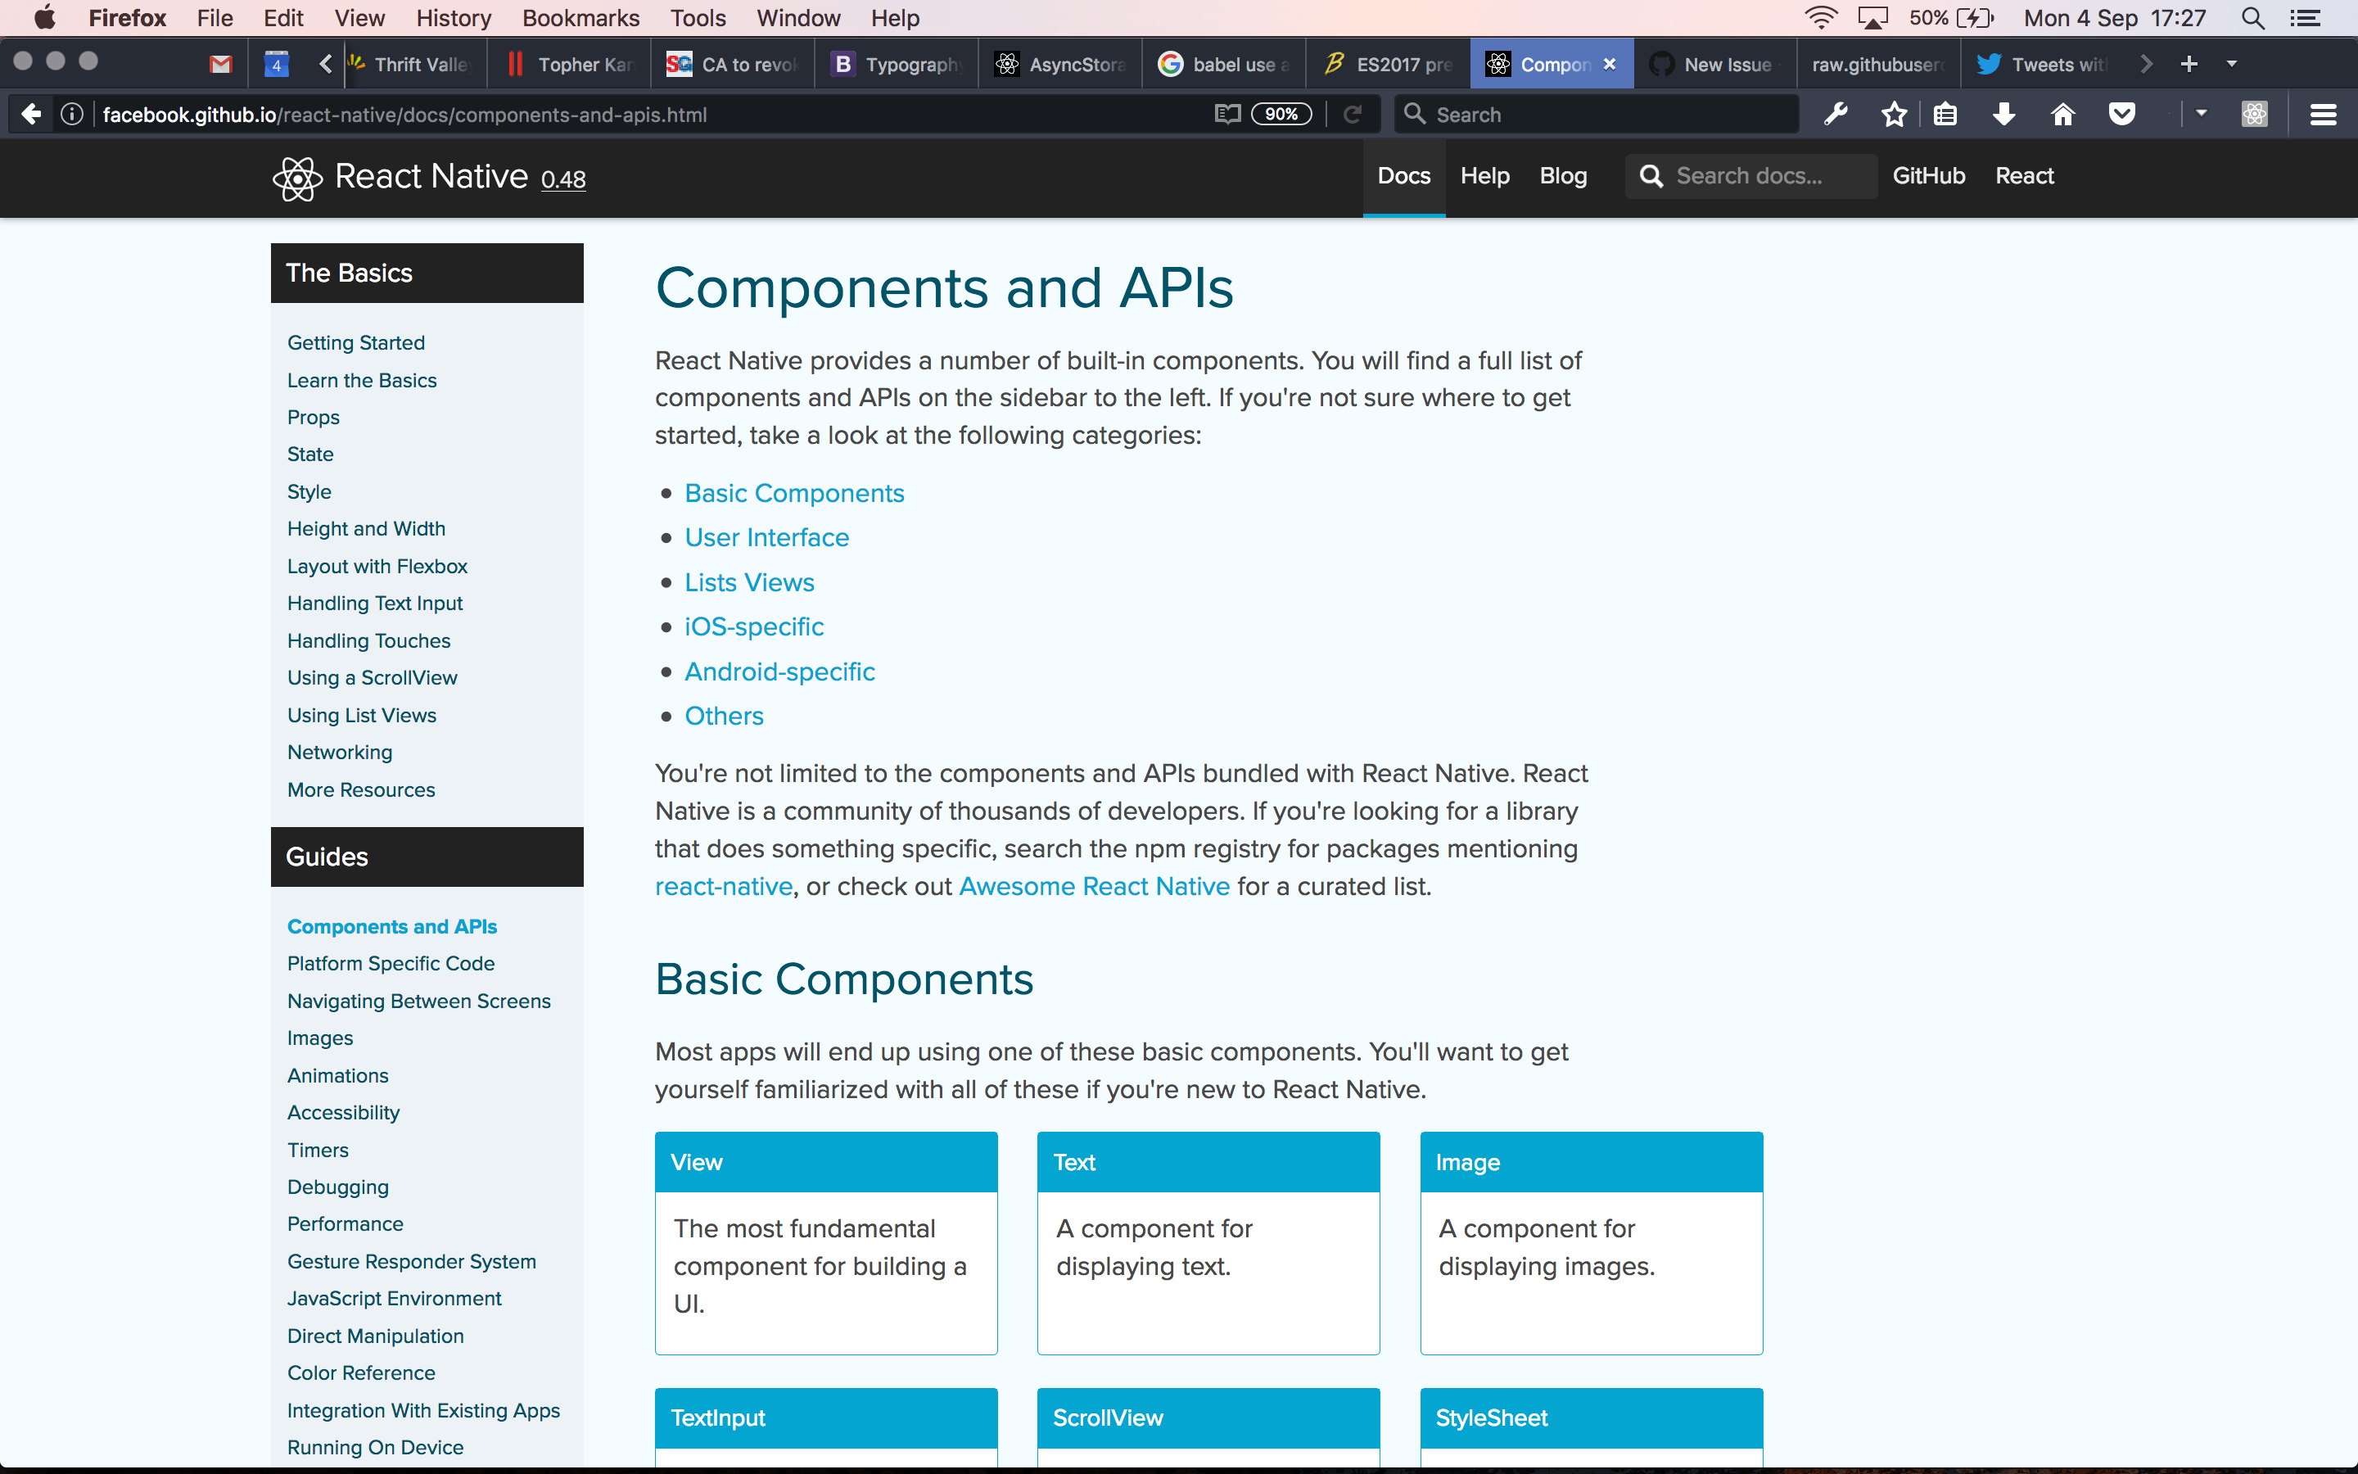
Task: Reload the current page
Action: [x=1353, y=114]
